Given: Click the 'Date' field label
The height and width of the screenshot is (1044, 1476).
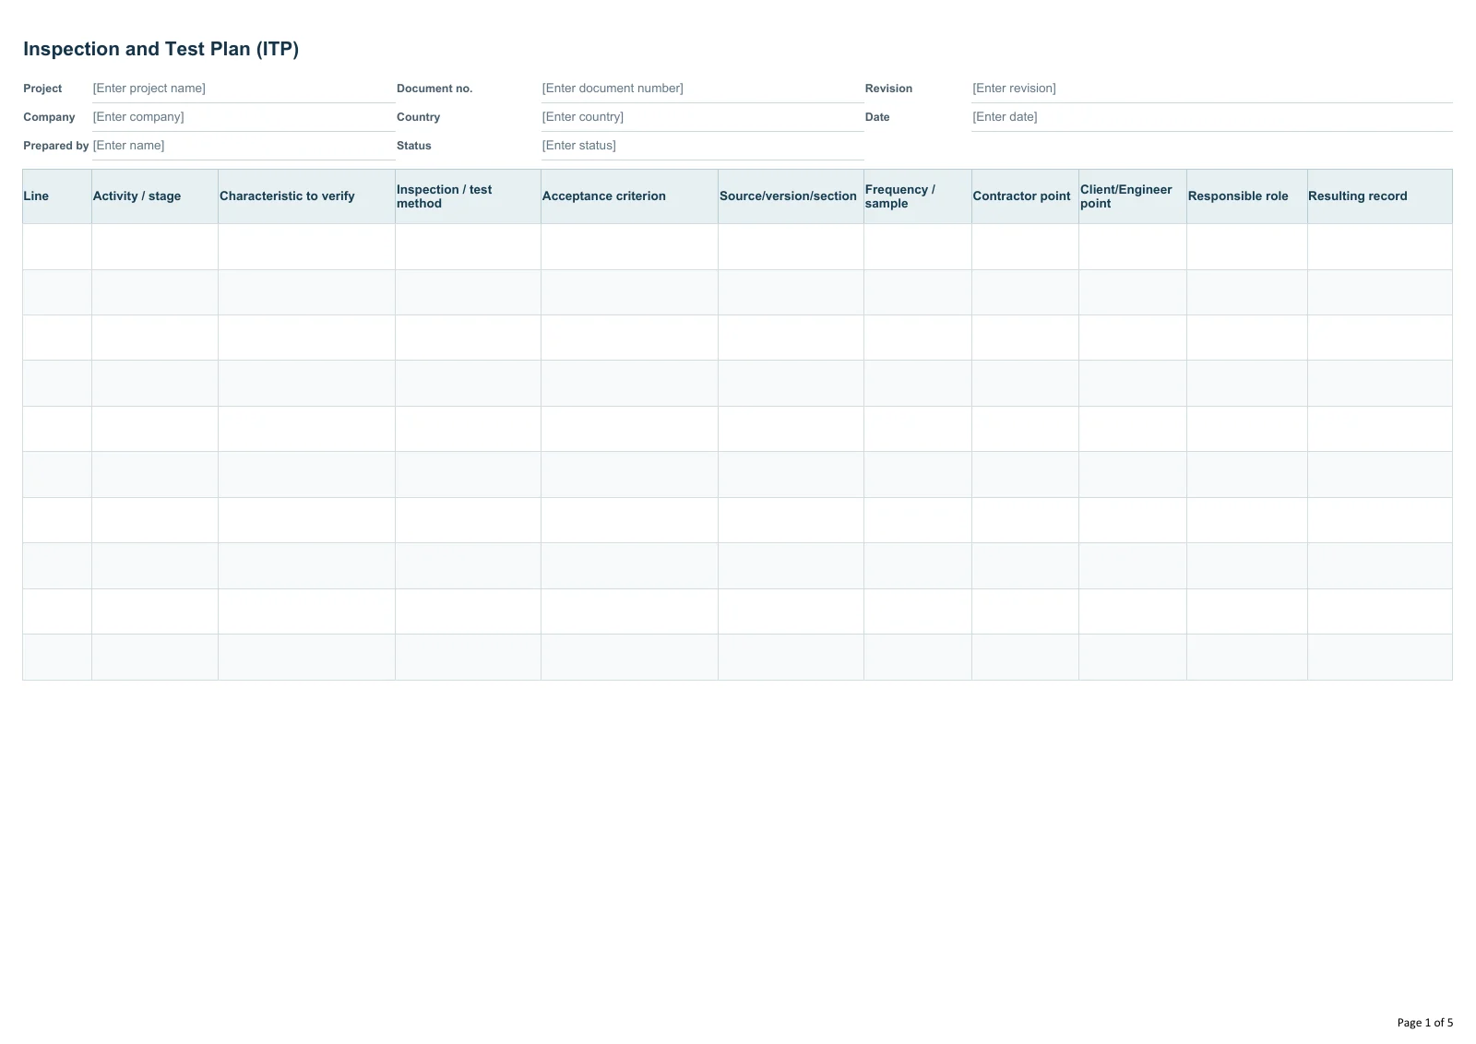Looking at the screenshot, I should coord(877,117).
